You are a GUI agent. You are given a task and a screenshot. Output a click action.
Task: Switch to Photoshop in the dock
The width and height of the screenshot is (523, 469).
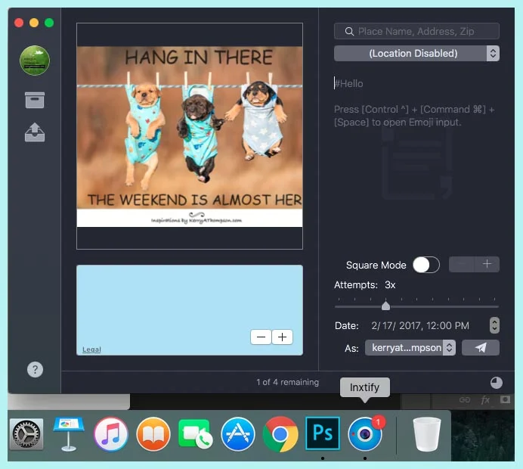(323, 433)
